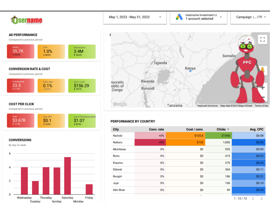Select the Mombasa row city cell
This screenshot has height=203, width=270.
click(x=123, y=149)
